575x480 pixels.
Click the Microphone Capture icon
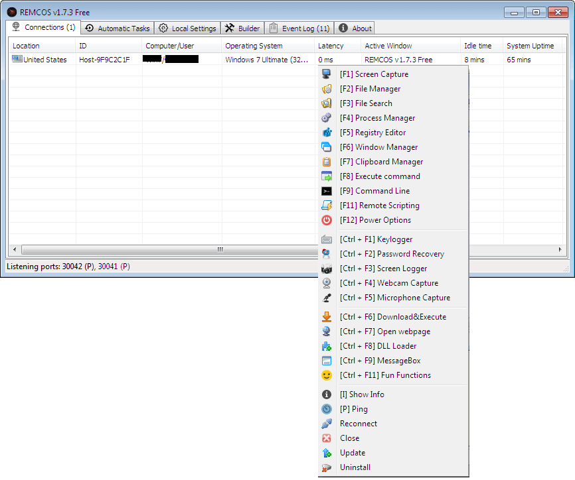click(327, 298)
